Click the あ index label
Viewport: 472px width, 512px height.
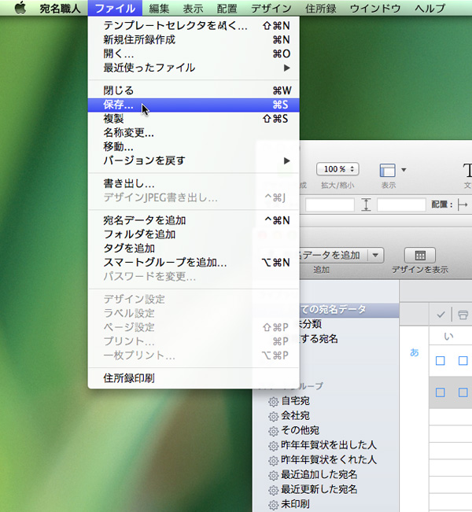(x=415, y=352)
